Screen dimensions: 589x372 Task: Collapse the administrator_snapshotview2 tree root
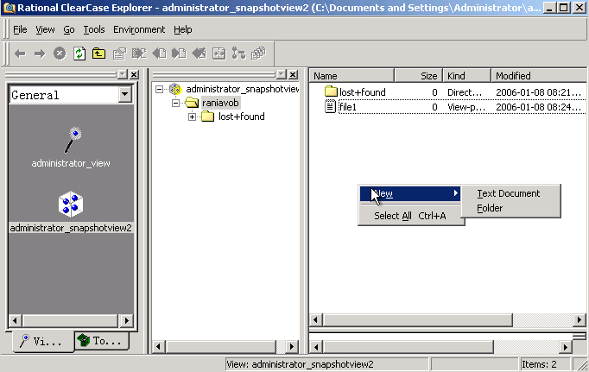159,89
